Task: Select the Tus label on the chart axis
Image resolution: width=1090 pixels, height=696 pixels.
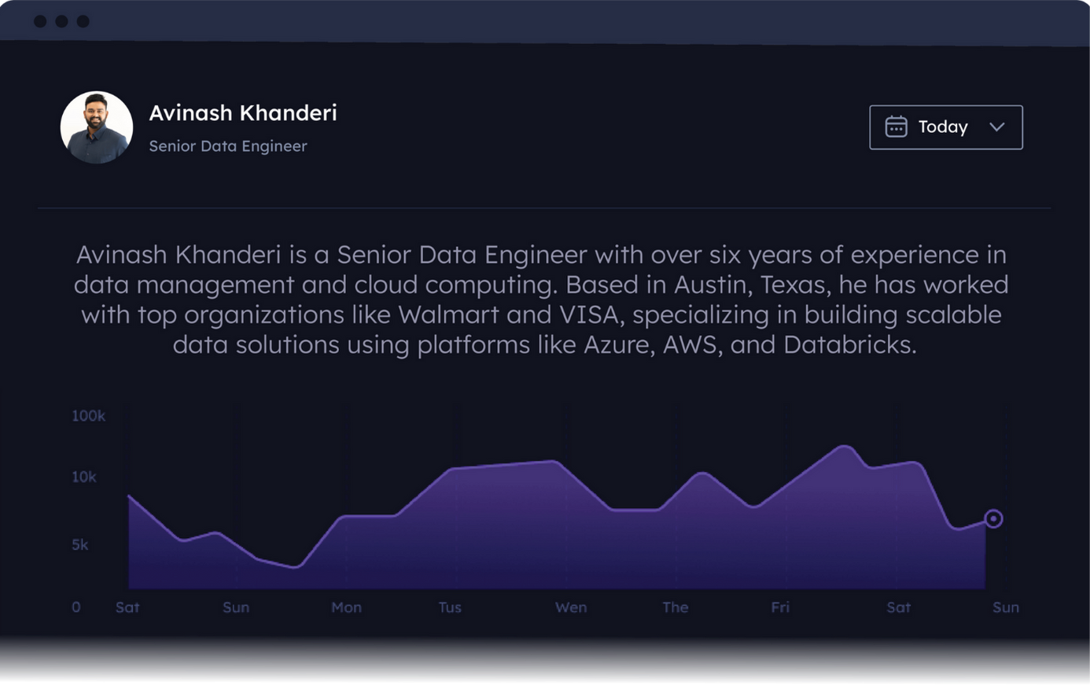Action: [450, 607]
